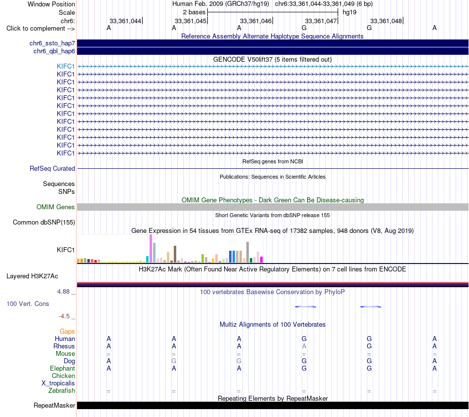Click the orange Gaps label

(x=67, y=331)
